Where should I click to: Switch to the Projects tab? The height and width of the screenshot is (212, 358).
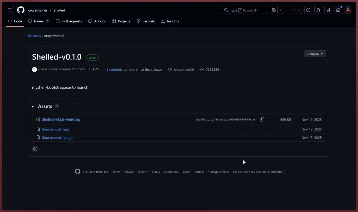point(121,21)
